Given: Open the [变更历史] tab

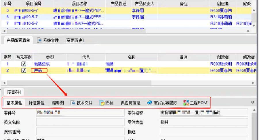Looking at the screenshot, I should pos(75,40).
